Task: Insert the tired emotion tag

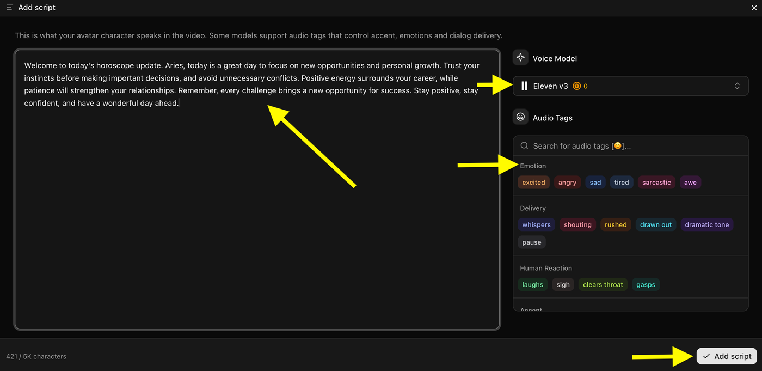Action: [x=622, y=183]
